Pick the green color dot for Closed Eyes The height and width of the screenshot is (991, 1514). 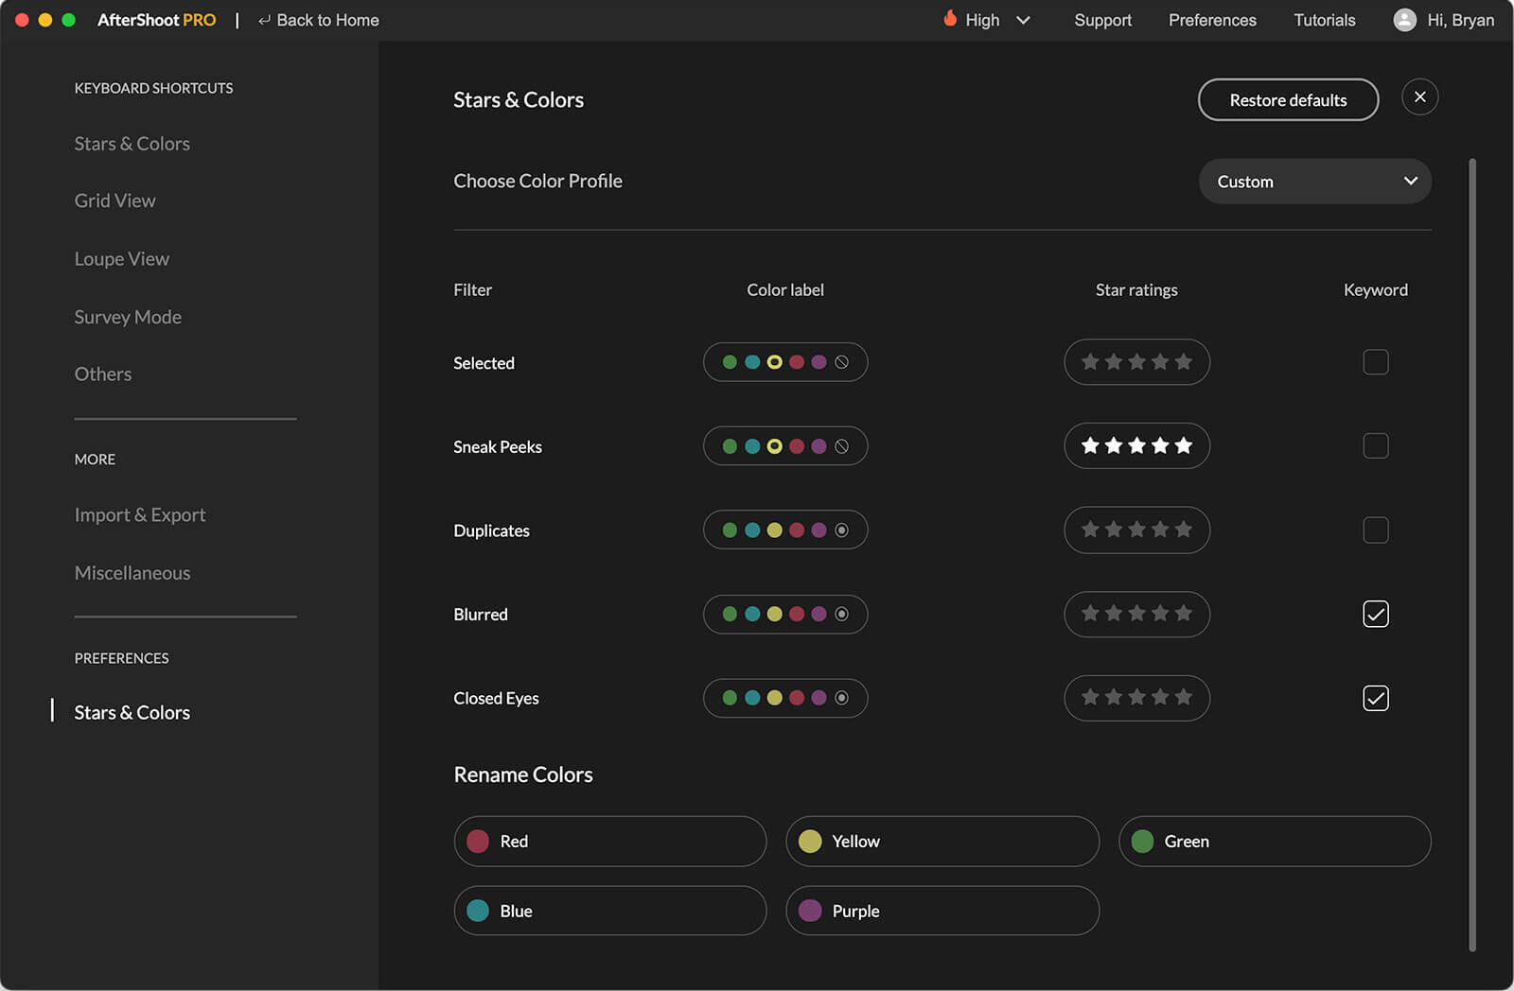coord(730,698)
